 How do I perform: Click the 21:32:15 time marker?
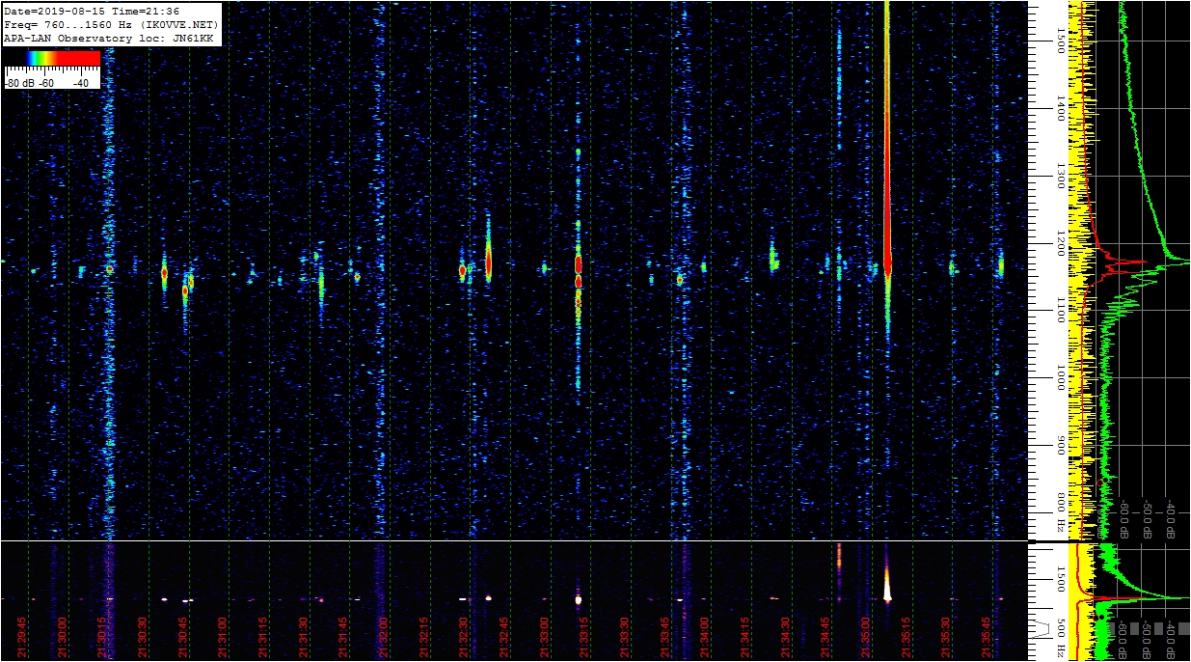tap(425, 638)
